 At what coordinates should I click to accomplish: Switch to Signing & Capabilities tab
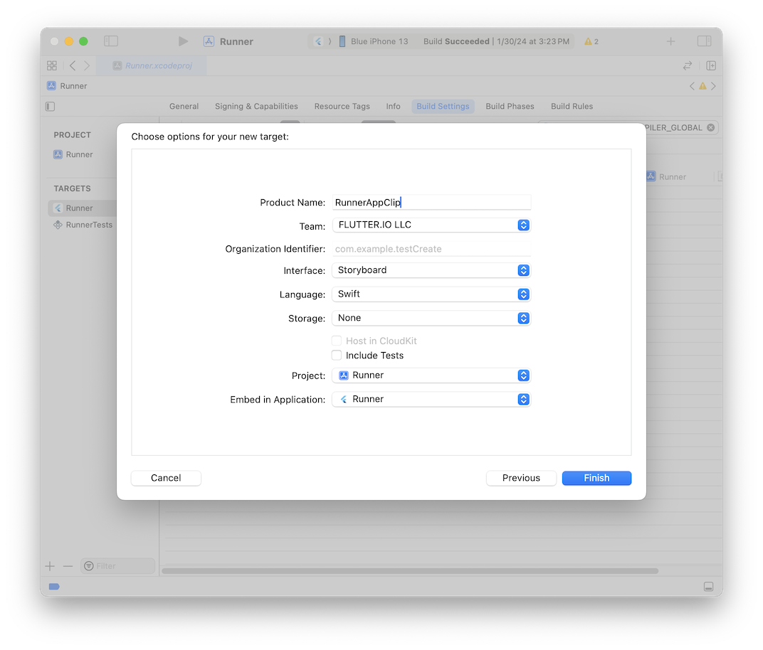click(x=256, y=106)
